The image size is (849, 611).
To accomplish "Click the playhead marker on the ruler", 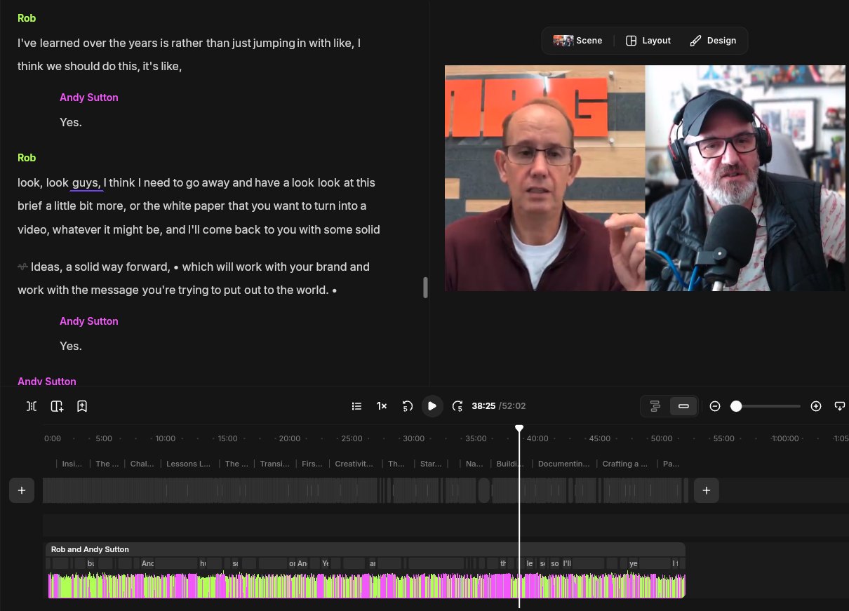I will point(519,429).
